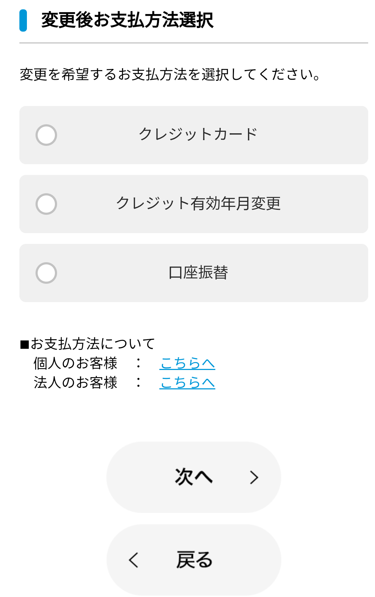Click the gray divider line under the heading

click(x=194, y=43)
